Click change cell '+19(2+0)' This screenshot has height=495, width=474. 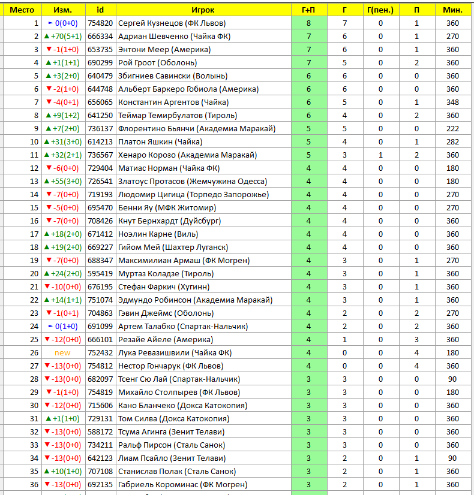click(x=63, y=247)
